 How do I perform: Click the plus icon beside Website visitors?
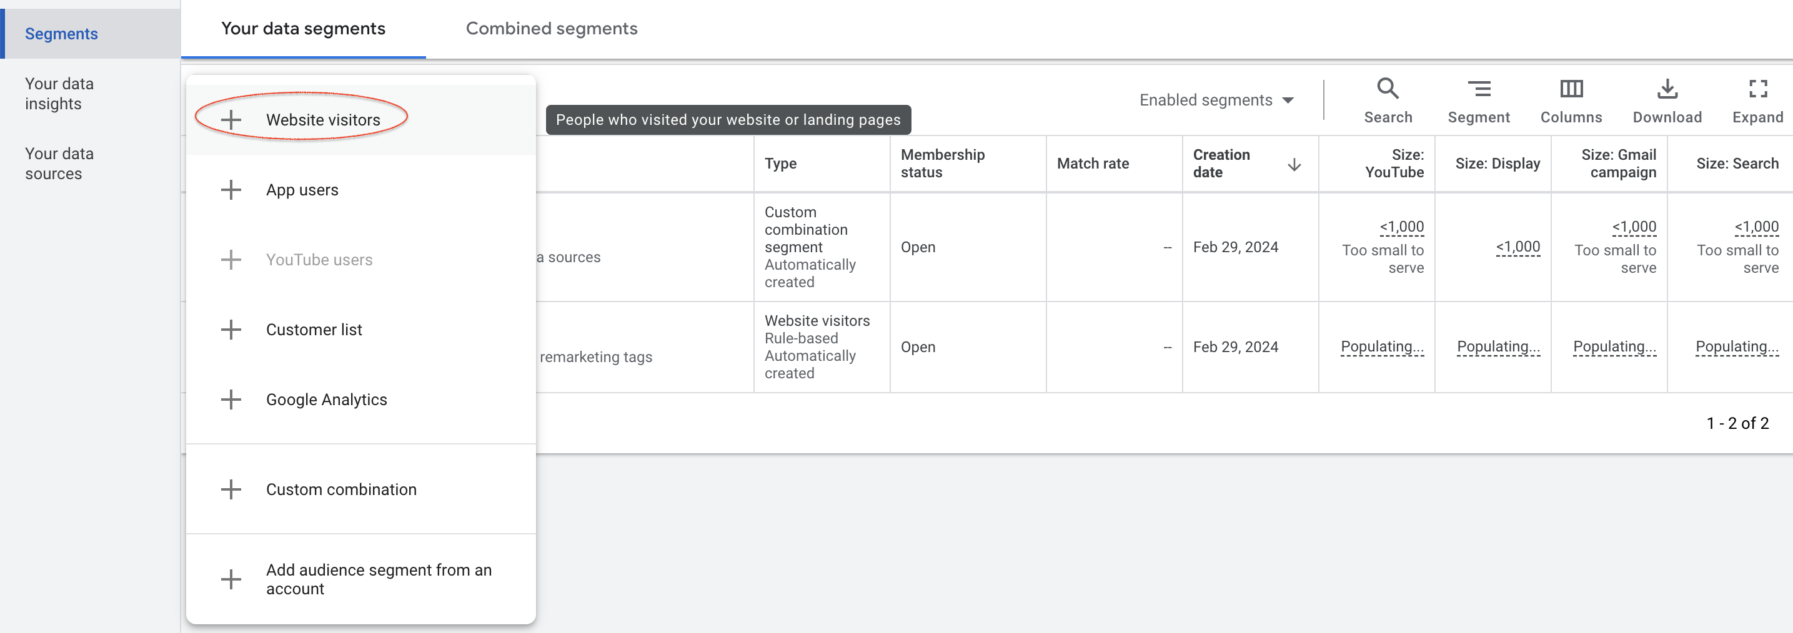(231, 120)
